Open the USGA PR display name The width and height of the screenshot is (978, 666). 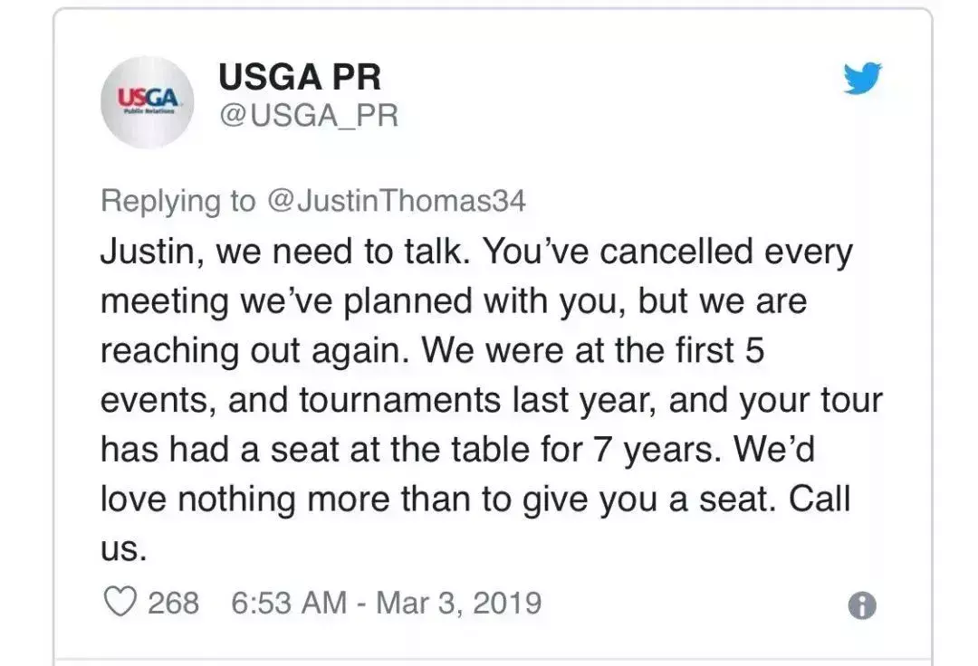click(300, 77)
